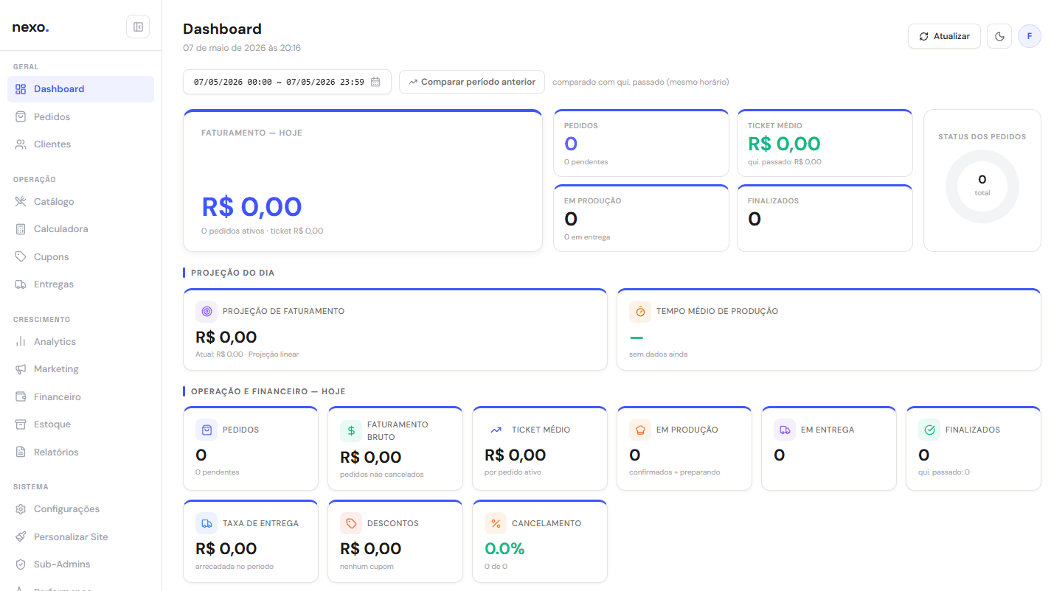This screenshot has width=1051, height=591.
Task: Click 'por pedido ativo' text
Action: [513, 472]
